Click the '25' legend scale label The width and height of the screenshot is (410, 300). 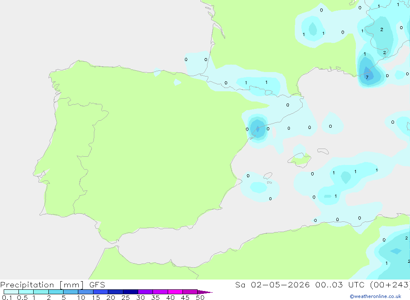pyautogui.click(x=126, y=298)
